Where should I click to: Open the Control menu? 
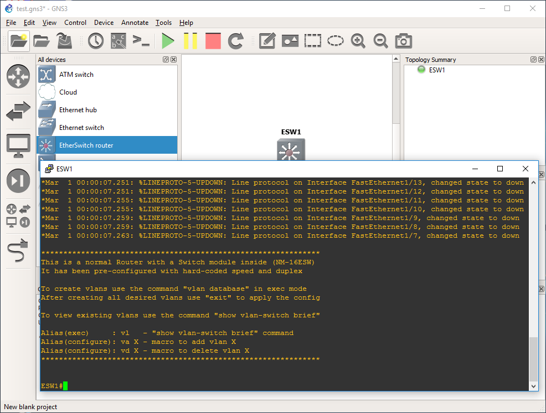coord(75,23)
